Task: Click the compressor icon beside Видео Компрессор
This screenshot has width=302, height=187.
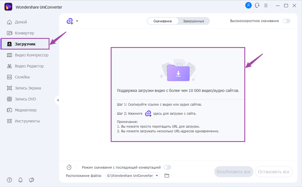Action: click(x=9, y=55)
